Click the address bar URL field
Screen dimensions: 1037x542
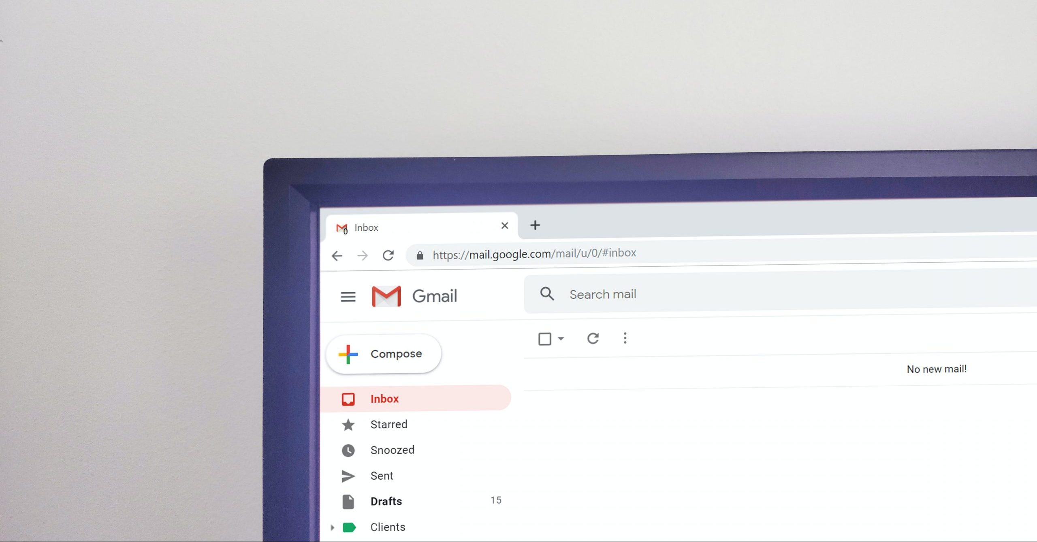pos(535,253)
